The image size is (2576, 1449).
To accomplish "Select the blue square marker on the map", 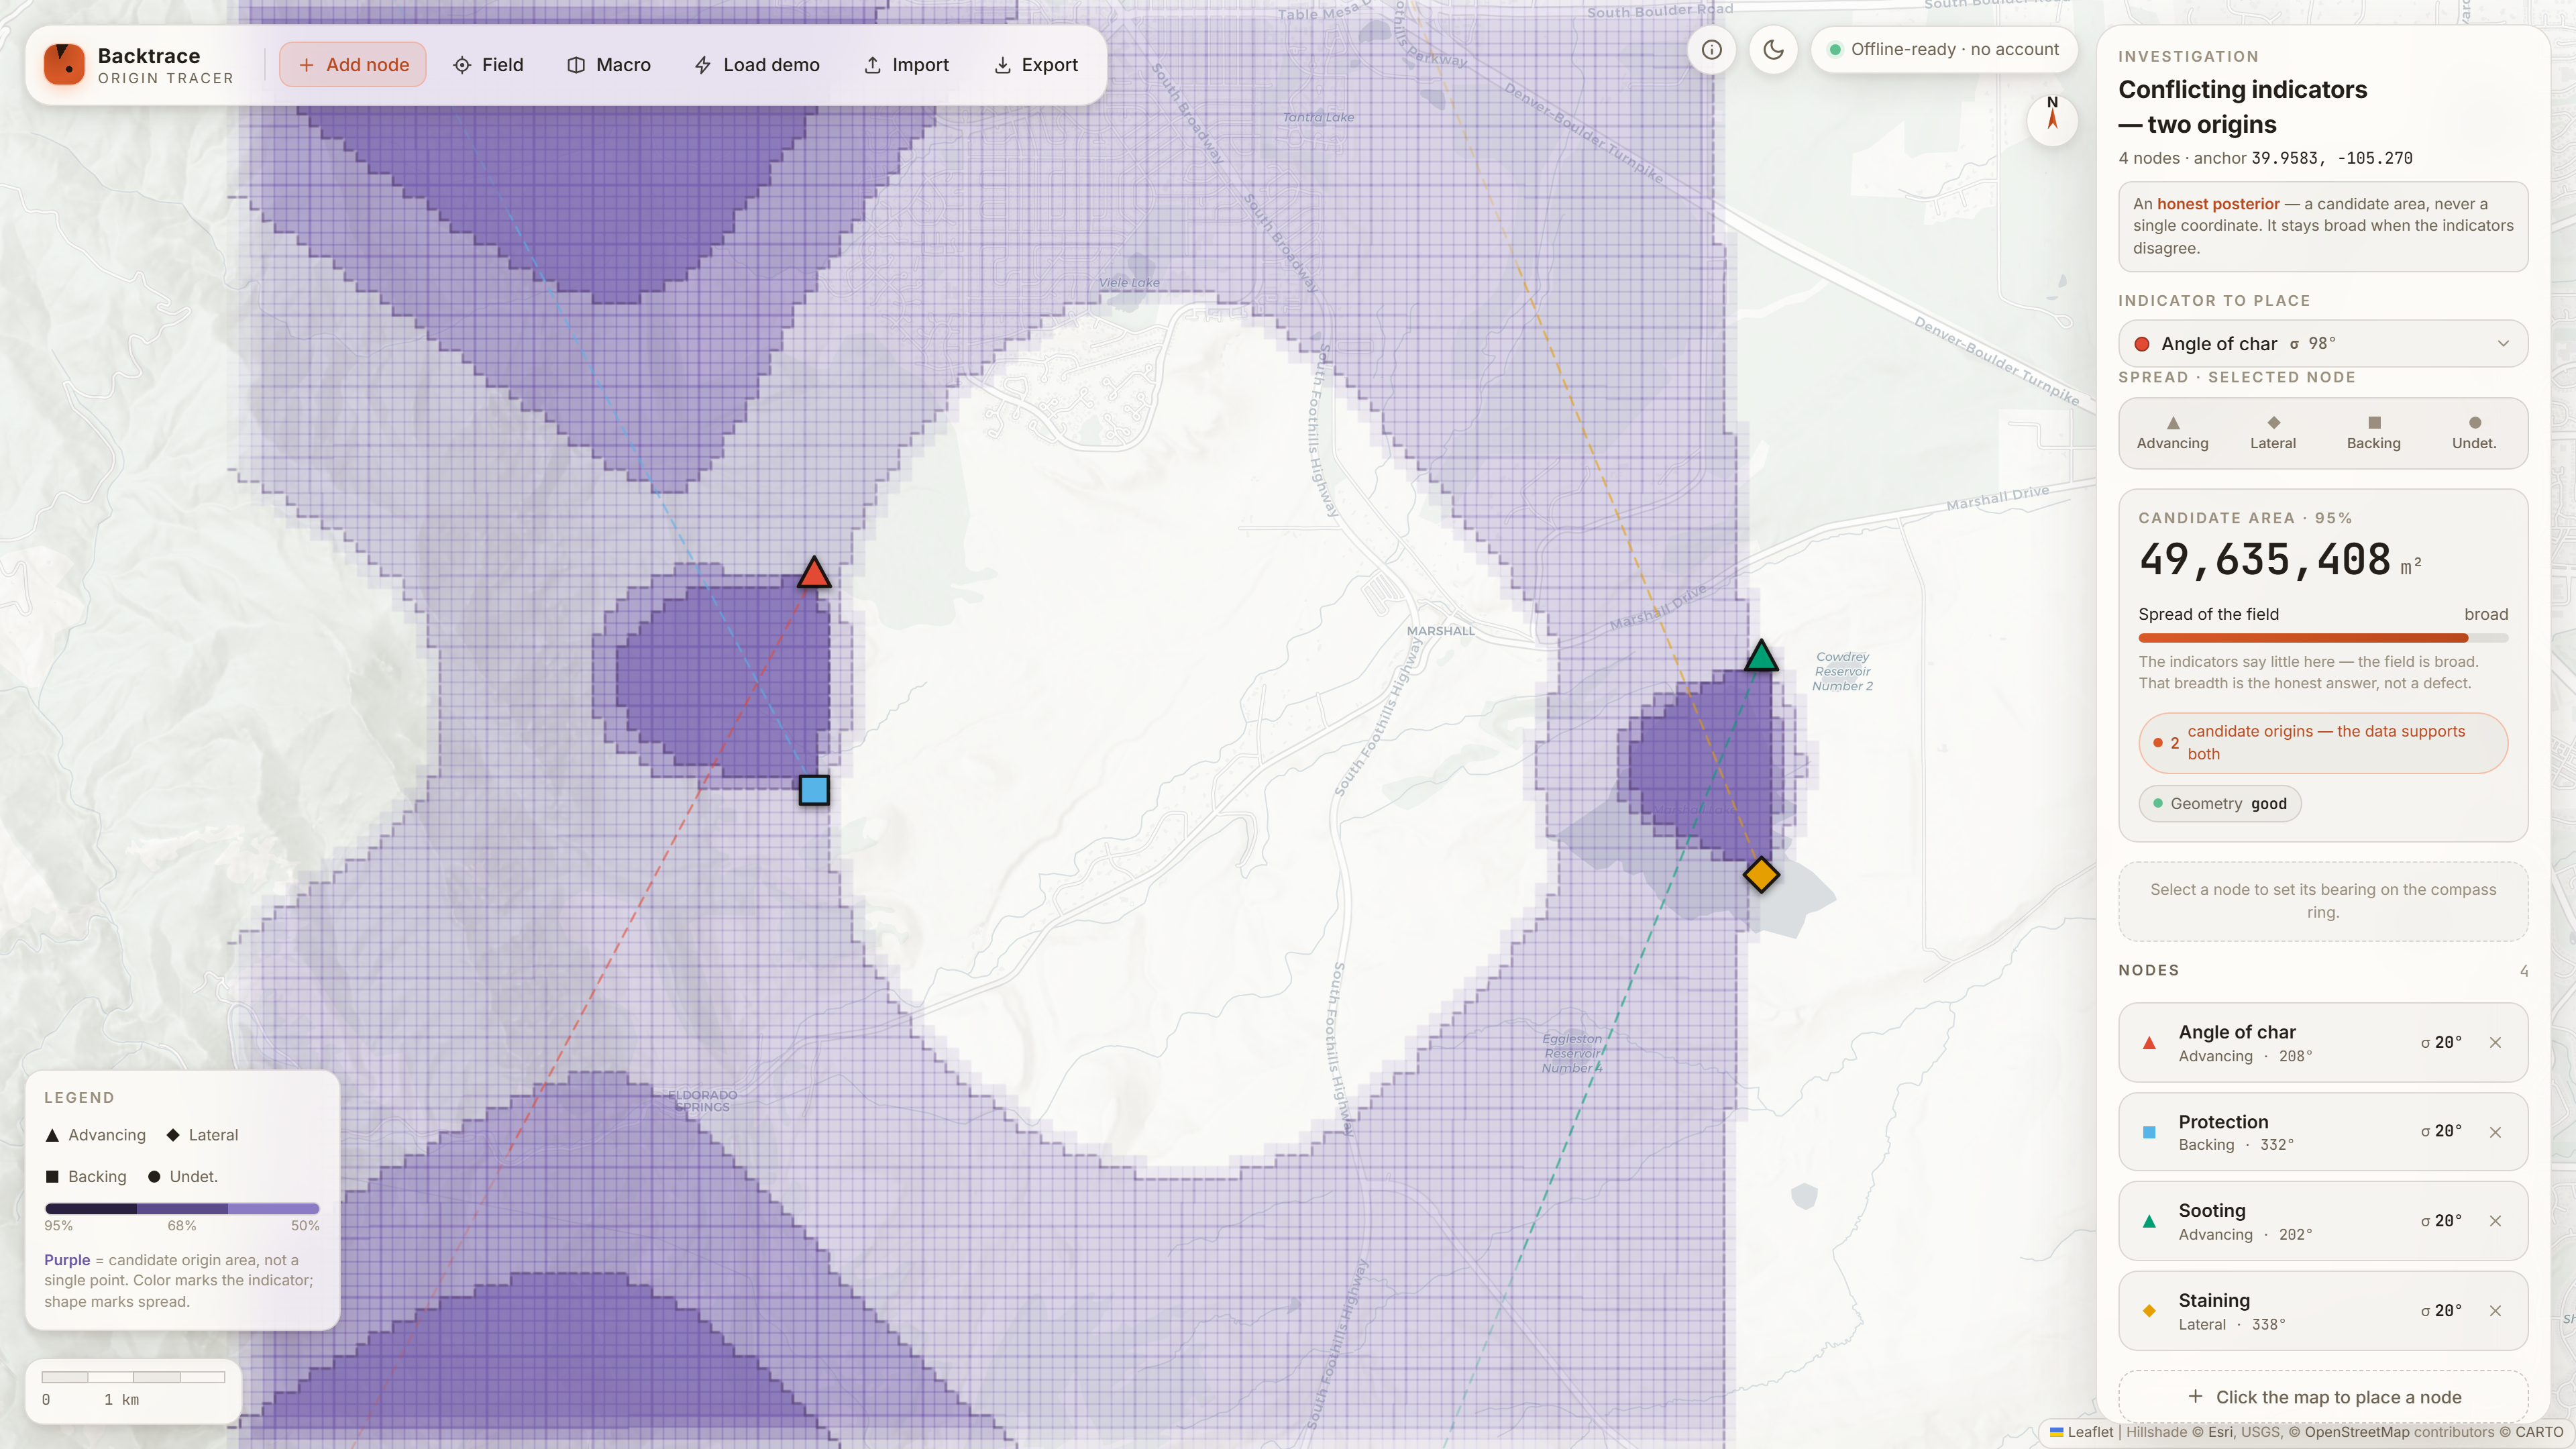I will (814, 791).
